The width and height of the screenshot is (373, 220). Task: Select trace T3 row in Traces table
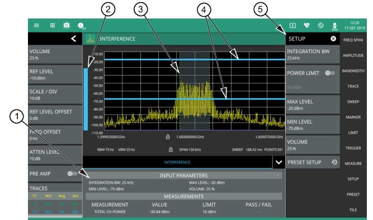click(x=55, y=212)
